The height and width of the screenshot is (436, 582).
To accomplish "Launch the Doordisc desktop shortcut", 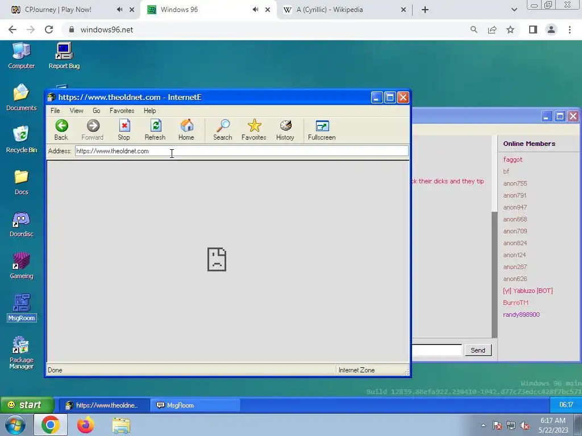I will coord(21,224).
